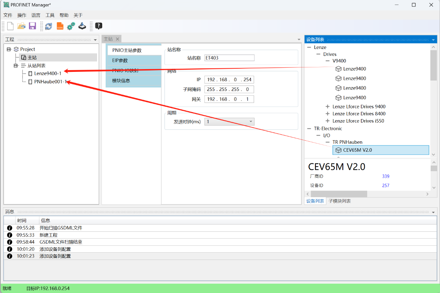Click the green gears toolbar icon

tap(71, 26)
